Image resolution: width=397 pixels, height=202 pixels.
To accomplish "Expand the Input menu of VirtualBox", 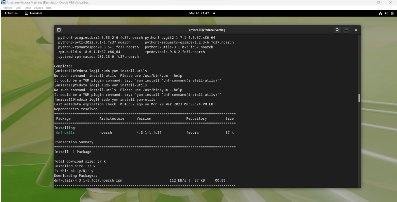I will point(27,8).
